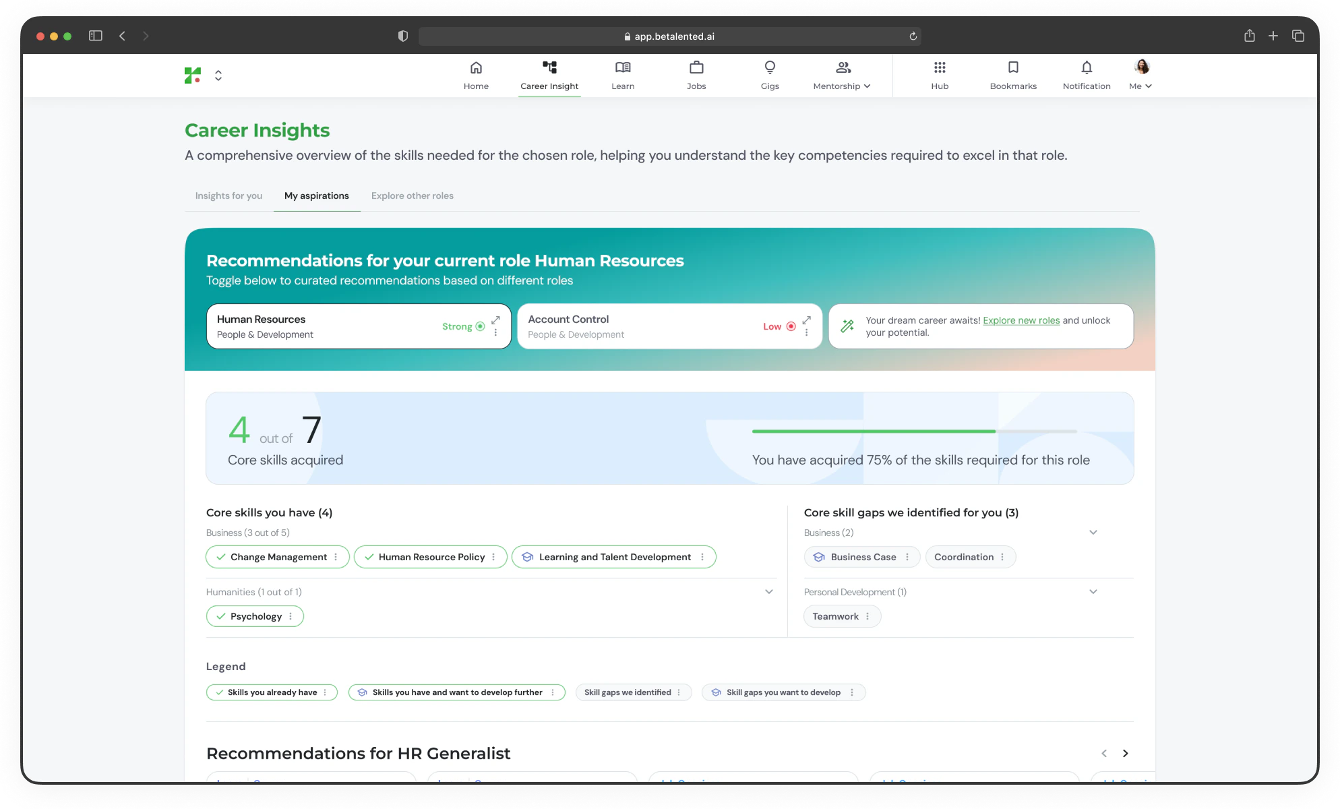Open Account Control card more options
The image size is (1340, 809).
point(806,333)
